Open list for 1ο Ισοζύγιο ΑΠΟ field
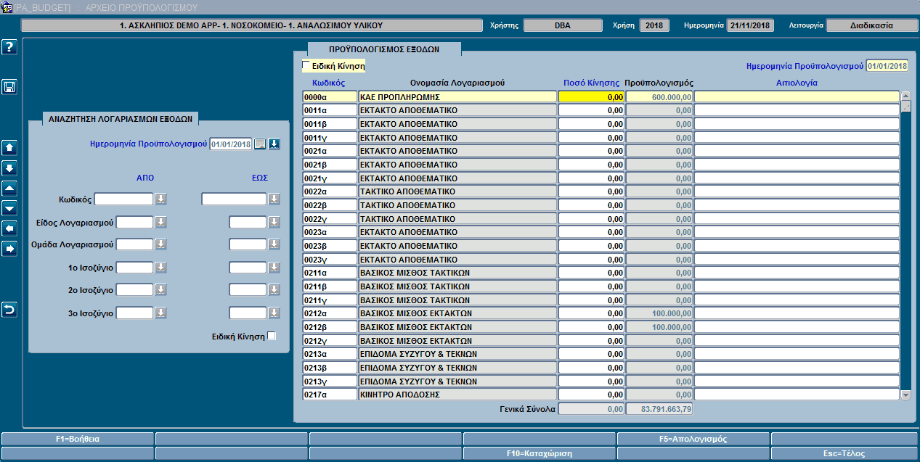The image size is (920, 462). 161,268
